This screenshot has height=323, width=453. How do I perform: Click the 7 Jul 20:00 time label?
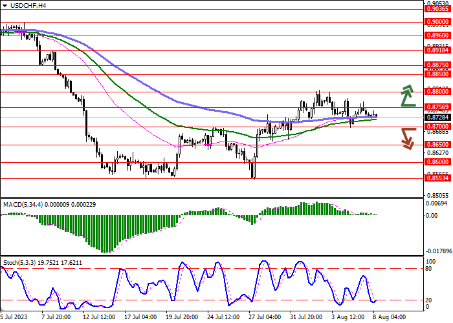pos(56,317)
